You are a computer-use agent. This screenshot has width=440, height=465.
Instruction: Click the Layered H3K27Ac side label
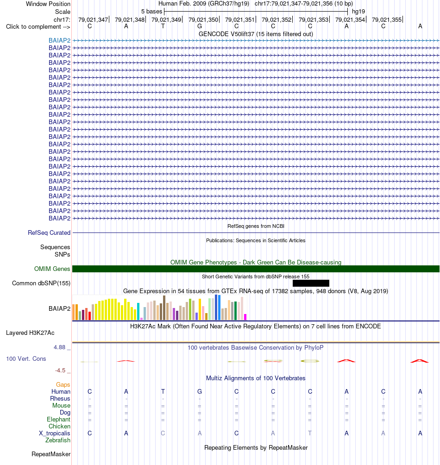(x=30, y=333)
